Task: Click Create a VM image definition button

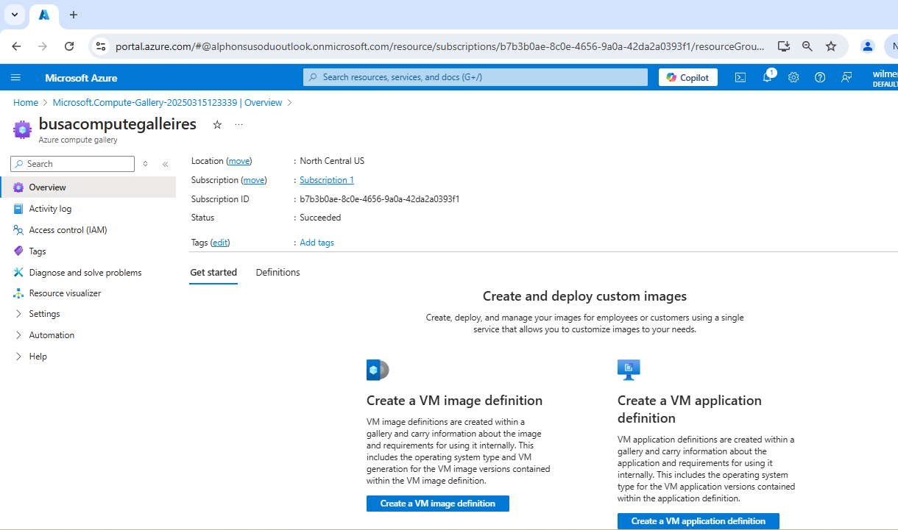Action: pos(438,504)
